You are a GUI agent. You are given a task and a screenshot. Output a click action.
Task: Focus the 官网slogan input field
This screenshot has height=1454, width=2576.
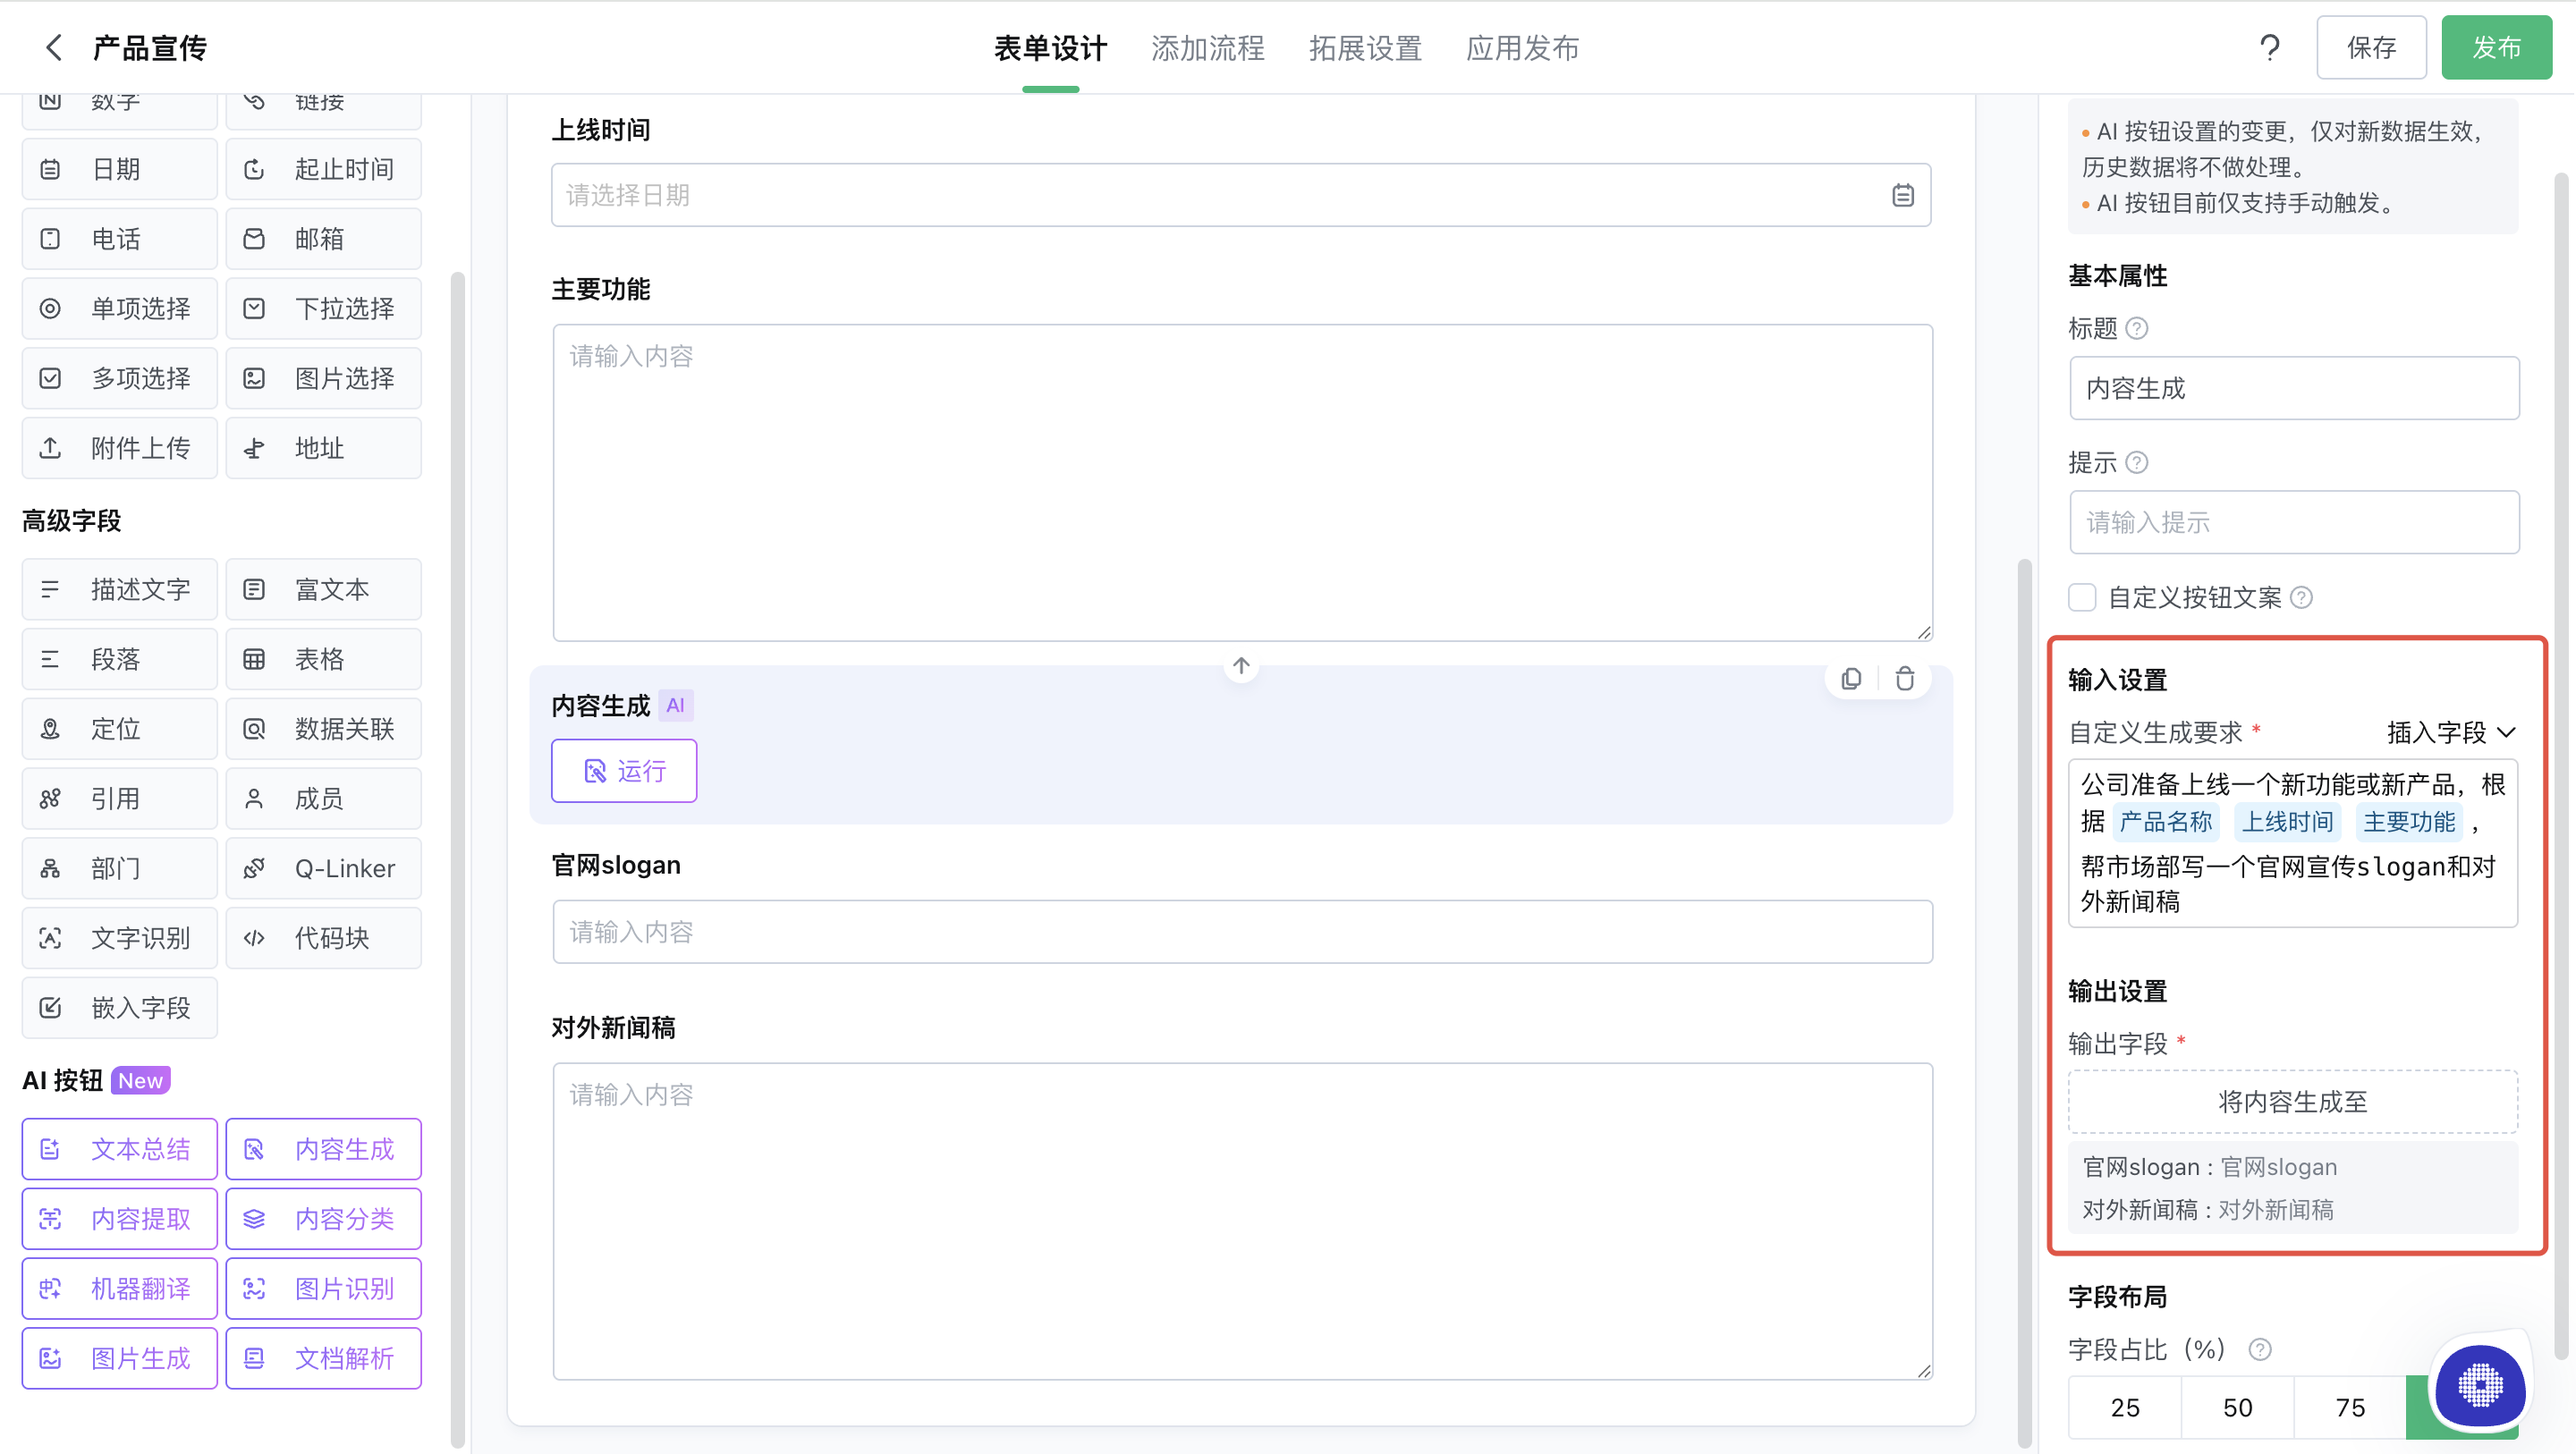pos(1242,932)
